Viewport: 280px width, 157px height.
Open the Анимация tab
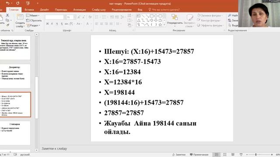tap(80, 10)
